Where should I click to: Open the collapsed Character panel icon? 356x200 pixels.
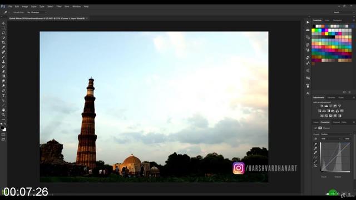(308, 93)
